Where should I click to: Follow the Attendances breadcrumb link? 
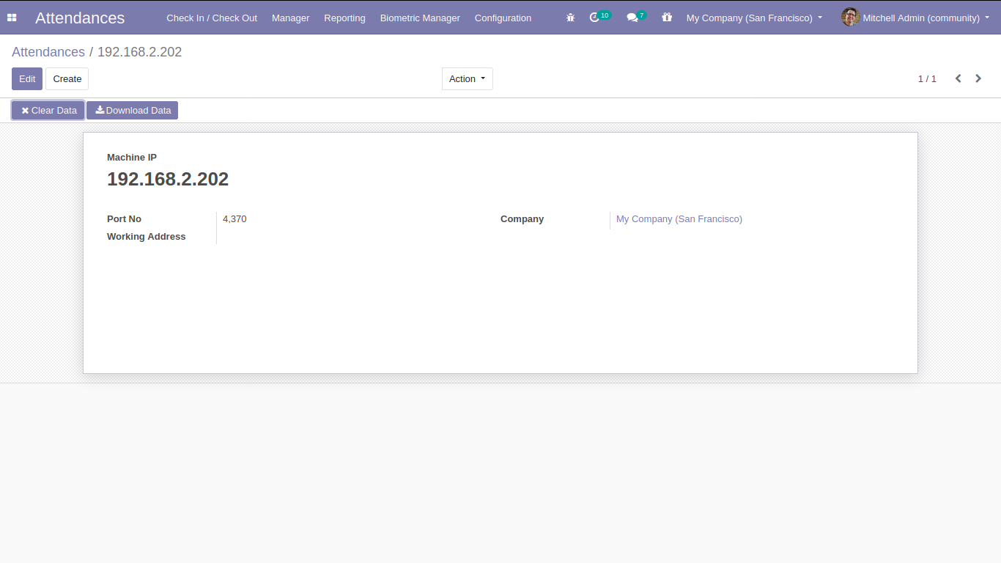pos(48,52)
